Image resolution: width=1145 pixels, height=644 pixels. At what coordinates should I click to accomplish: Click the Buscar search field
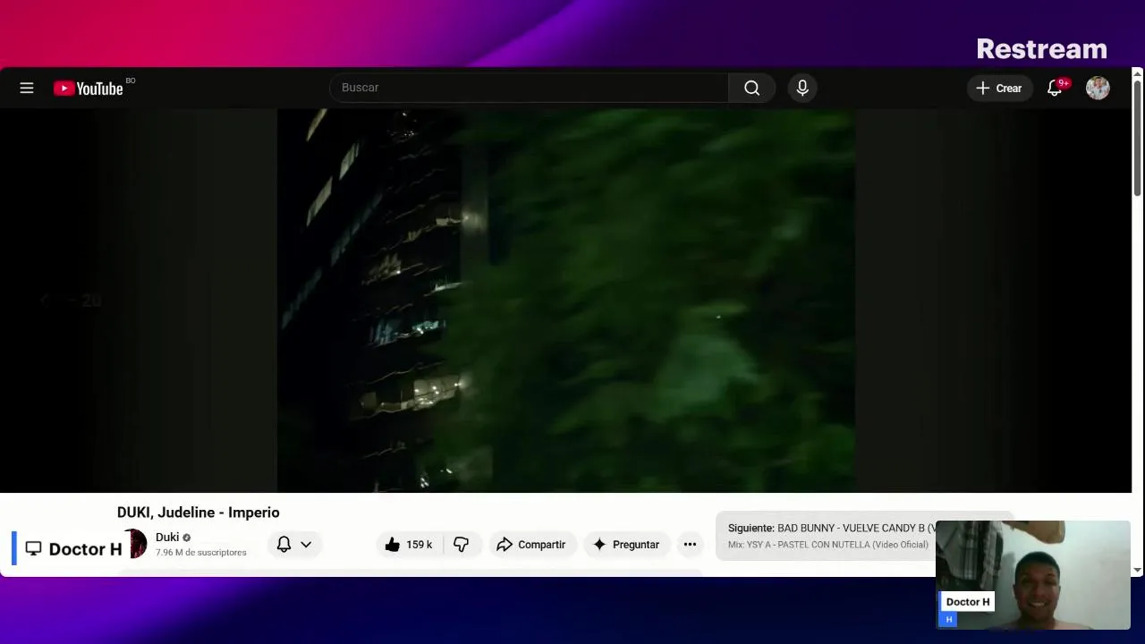(530, 88)
